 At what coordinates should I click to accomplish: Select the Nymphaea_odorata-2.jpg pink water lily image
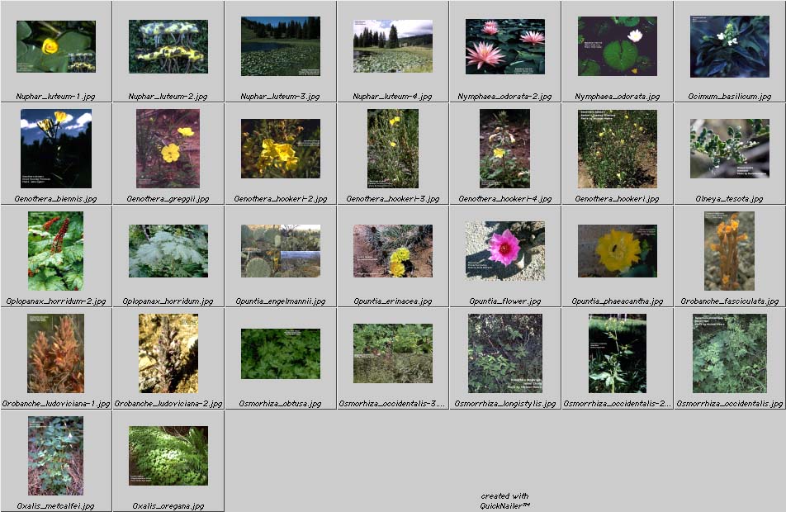[x=505, y=47]
